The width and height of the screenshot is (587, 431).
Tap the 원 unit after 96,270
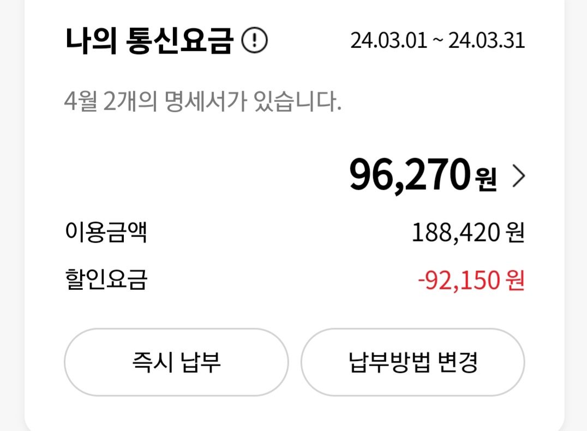(486, 178)
